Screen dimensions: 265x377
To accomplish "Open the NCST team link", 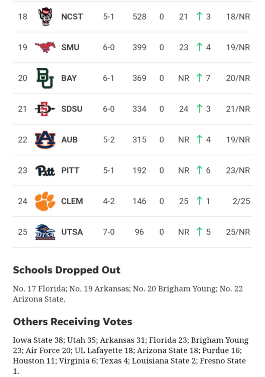I will (x=72, y=17).
